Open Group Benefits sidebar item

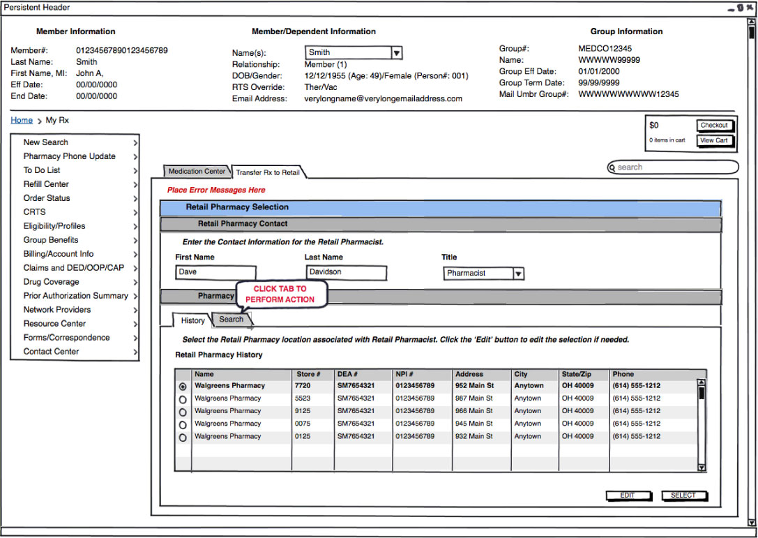point(75,240)
